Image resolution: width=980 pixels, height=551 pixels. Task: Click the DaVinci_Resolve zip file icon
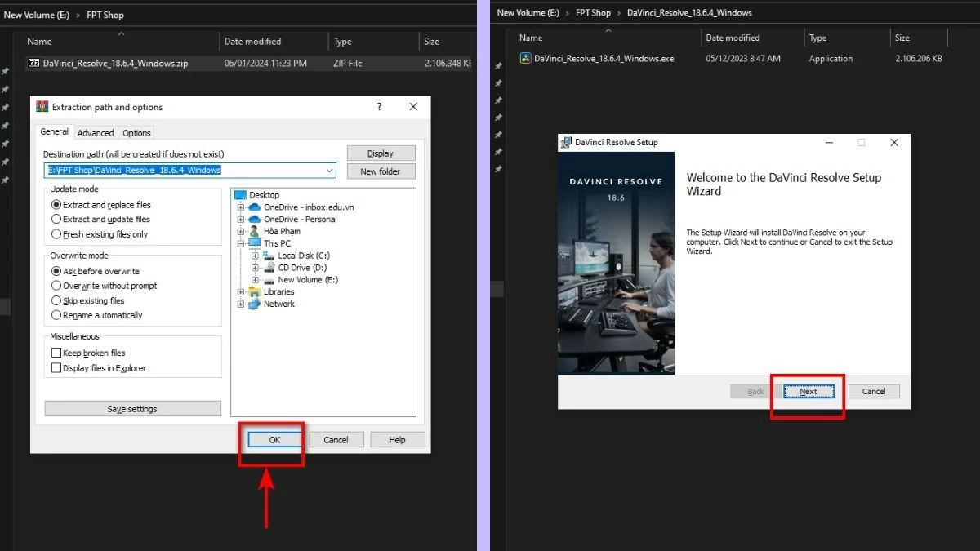(x=34, y=63)
